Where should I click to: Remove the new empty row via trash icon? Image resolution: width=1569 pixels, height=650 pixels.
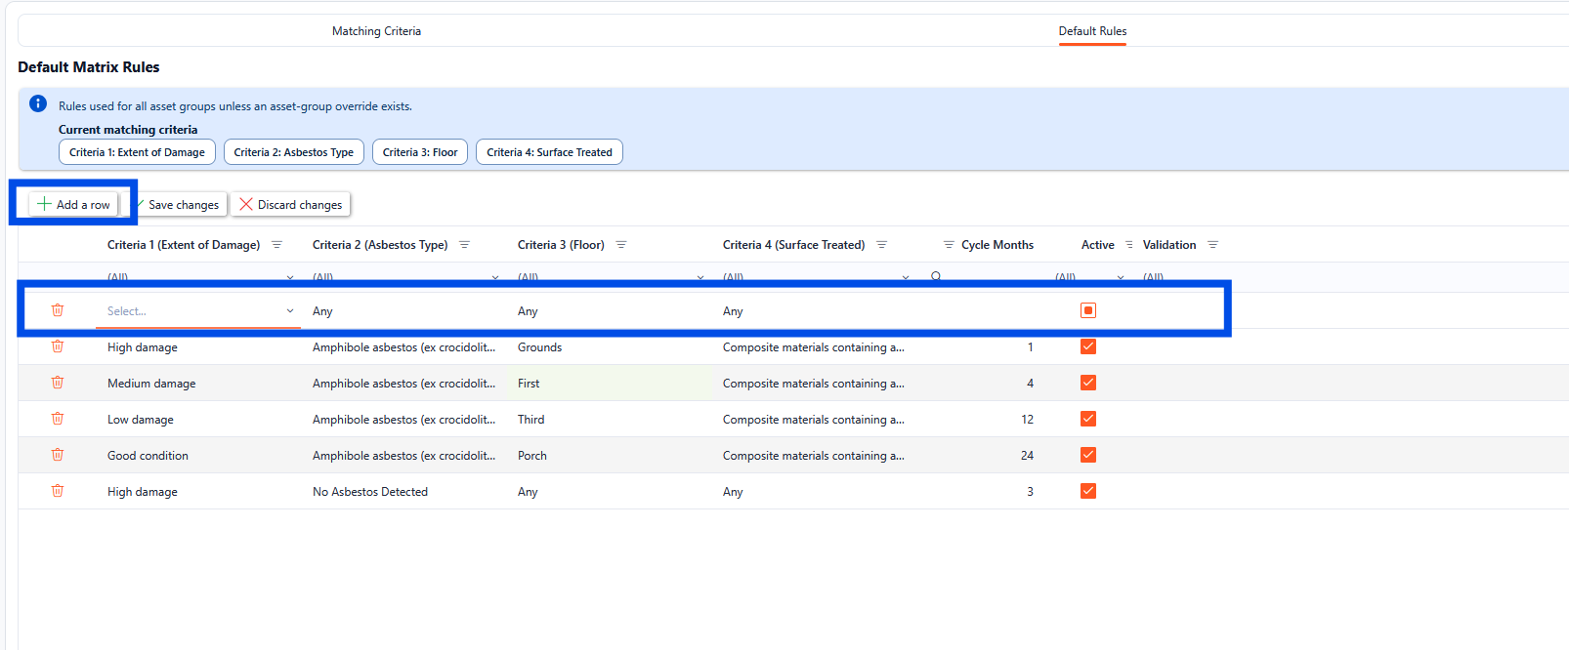(x=58, y=310)
